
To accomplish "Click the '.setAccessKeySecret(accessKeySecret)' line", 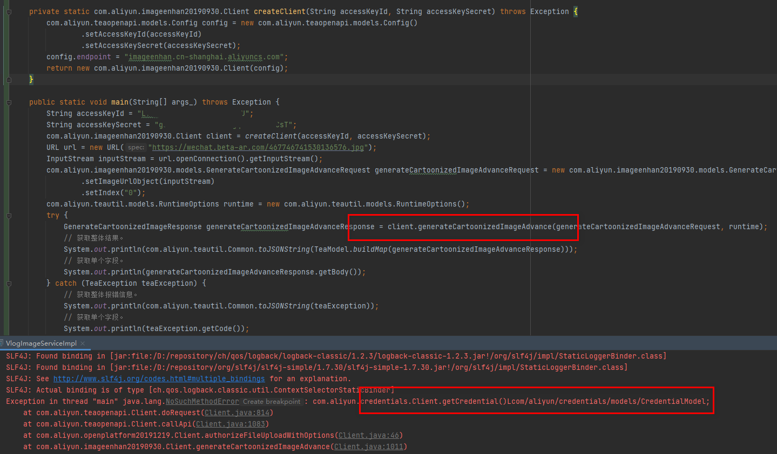I will pyautogui.click(x=161, y=45).
